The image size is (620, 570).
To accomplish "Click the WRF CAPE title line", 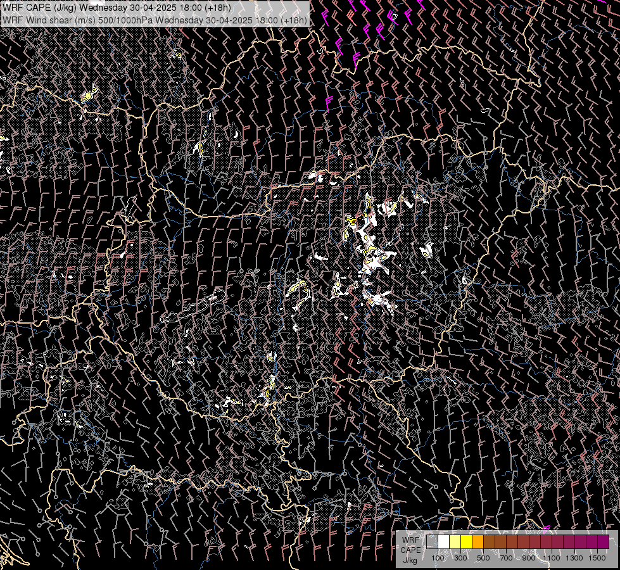I will point(117,8).
